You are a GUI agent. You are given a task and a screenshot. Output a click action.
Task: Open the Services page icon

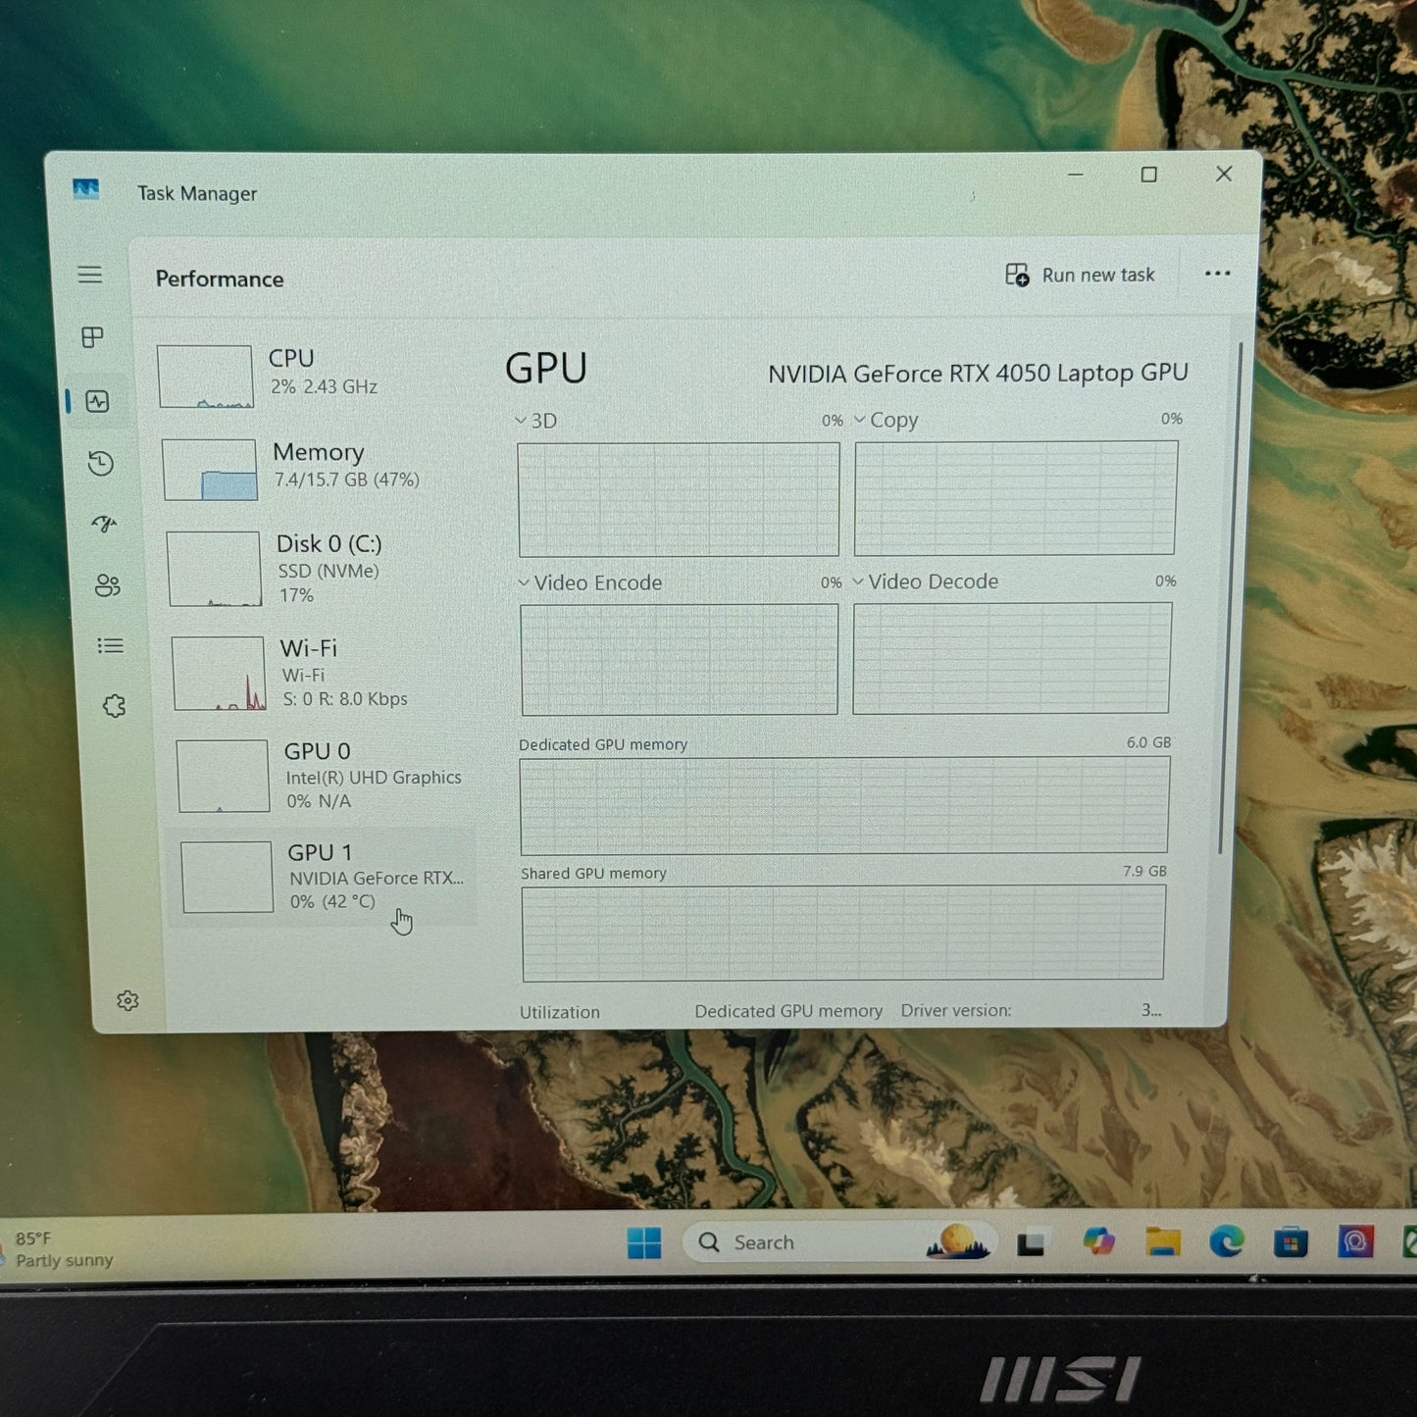(114, 706)
